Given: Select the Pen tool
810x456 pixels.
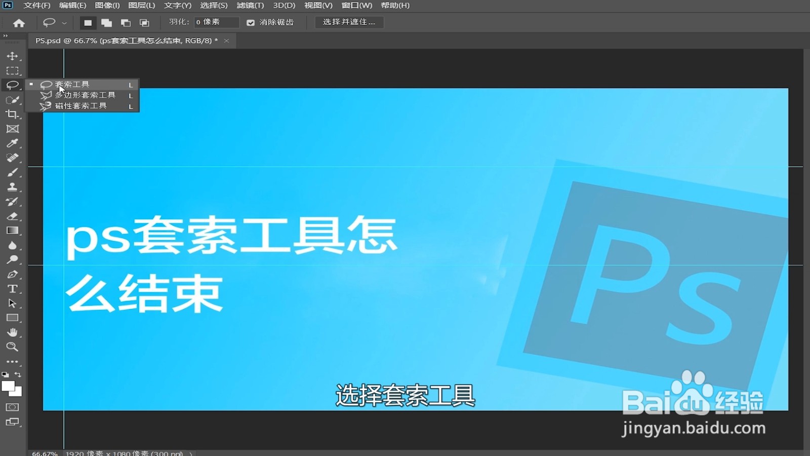Looking at the screenshot, I should [x=13, y=275].
